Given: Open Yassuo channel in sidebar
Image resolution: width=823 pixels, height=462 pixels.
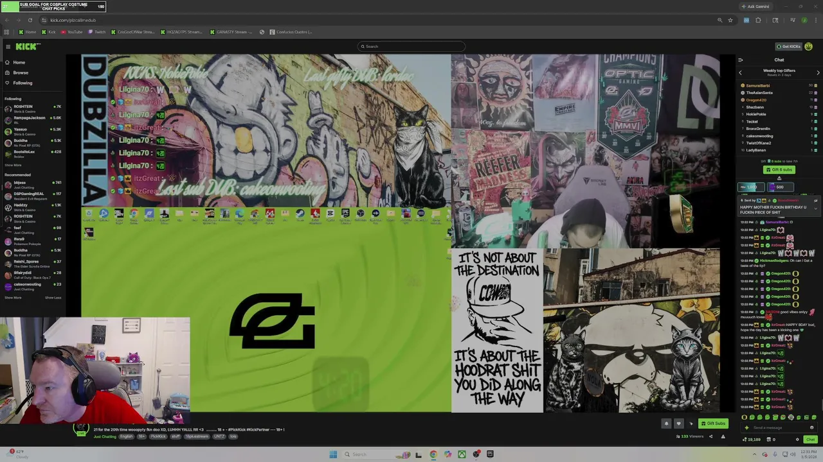Looking at the screenshot, I should point(32,131).
